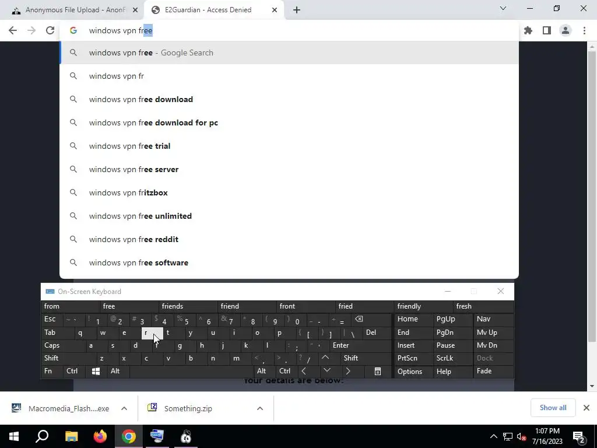Click the Esc key on keyboard

click(52, 319)
